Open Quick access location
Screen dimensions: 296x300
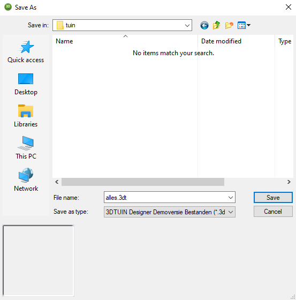(26, 51)
